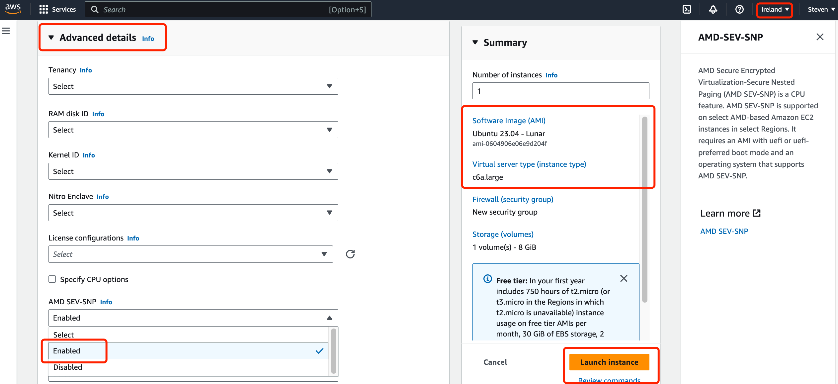The image size is (838, 384).
Task: Refresh the license configurations list
Action: coord(350,254)
